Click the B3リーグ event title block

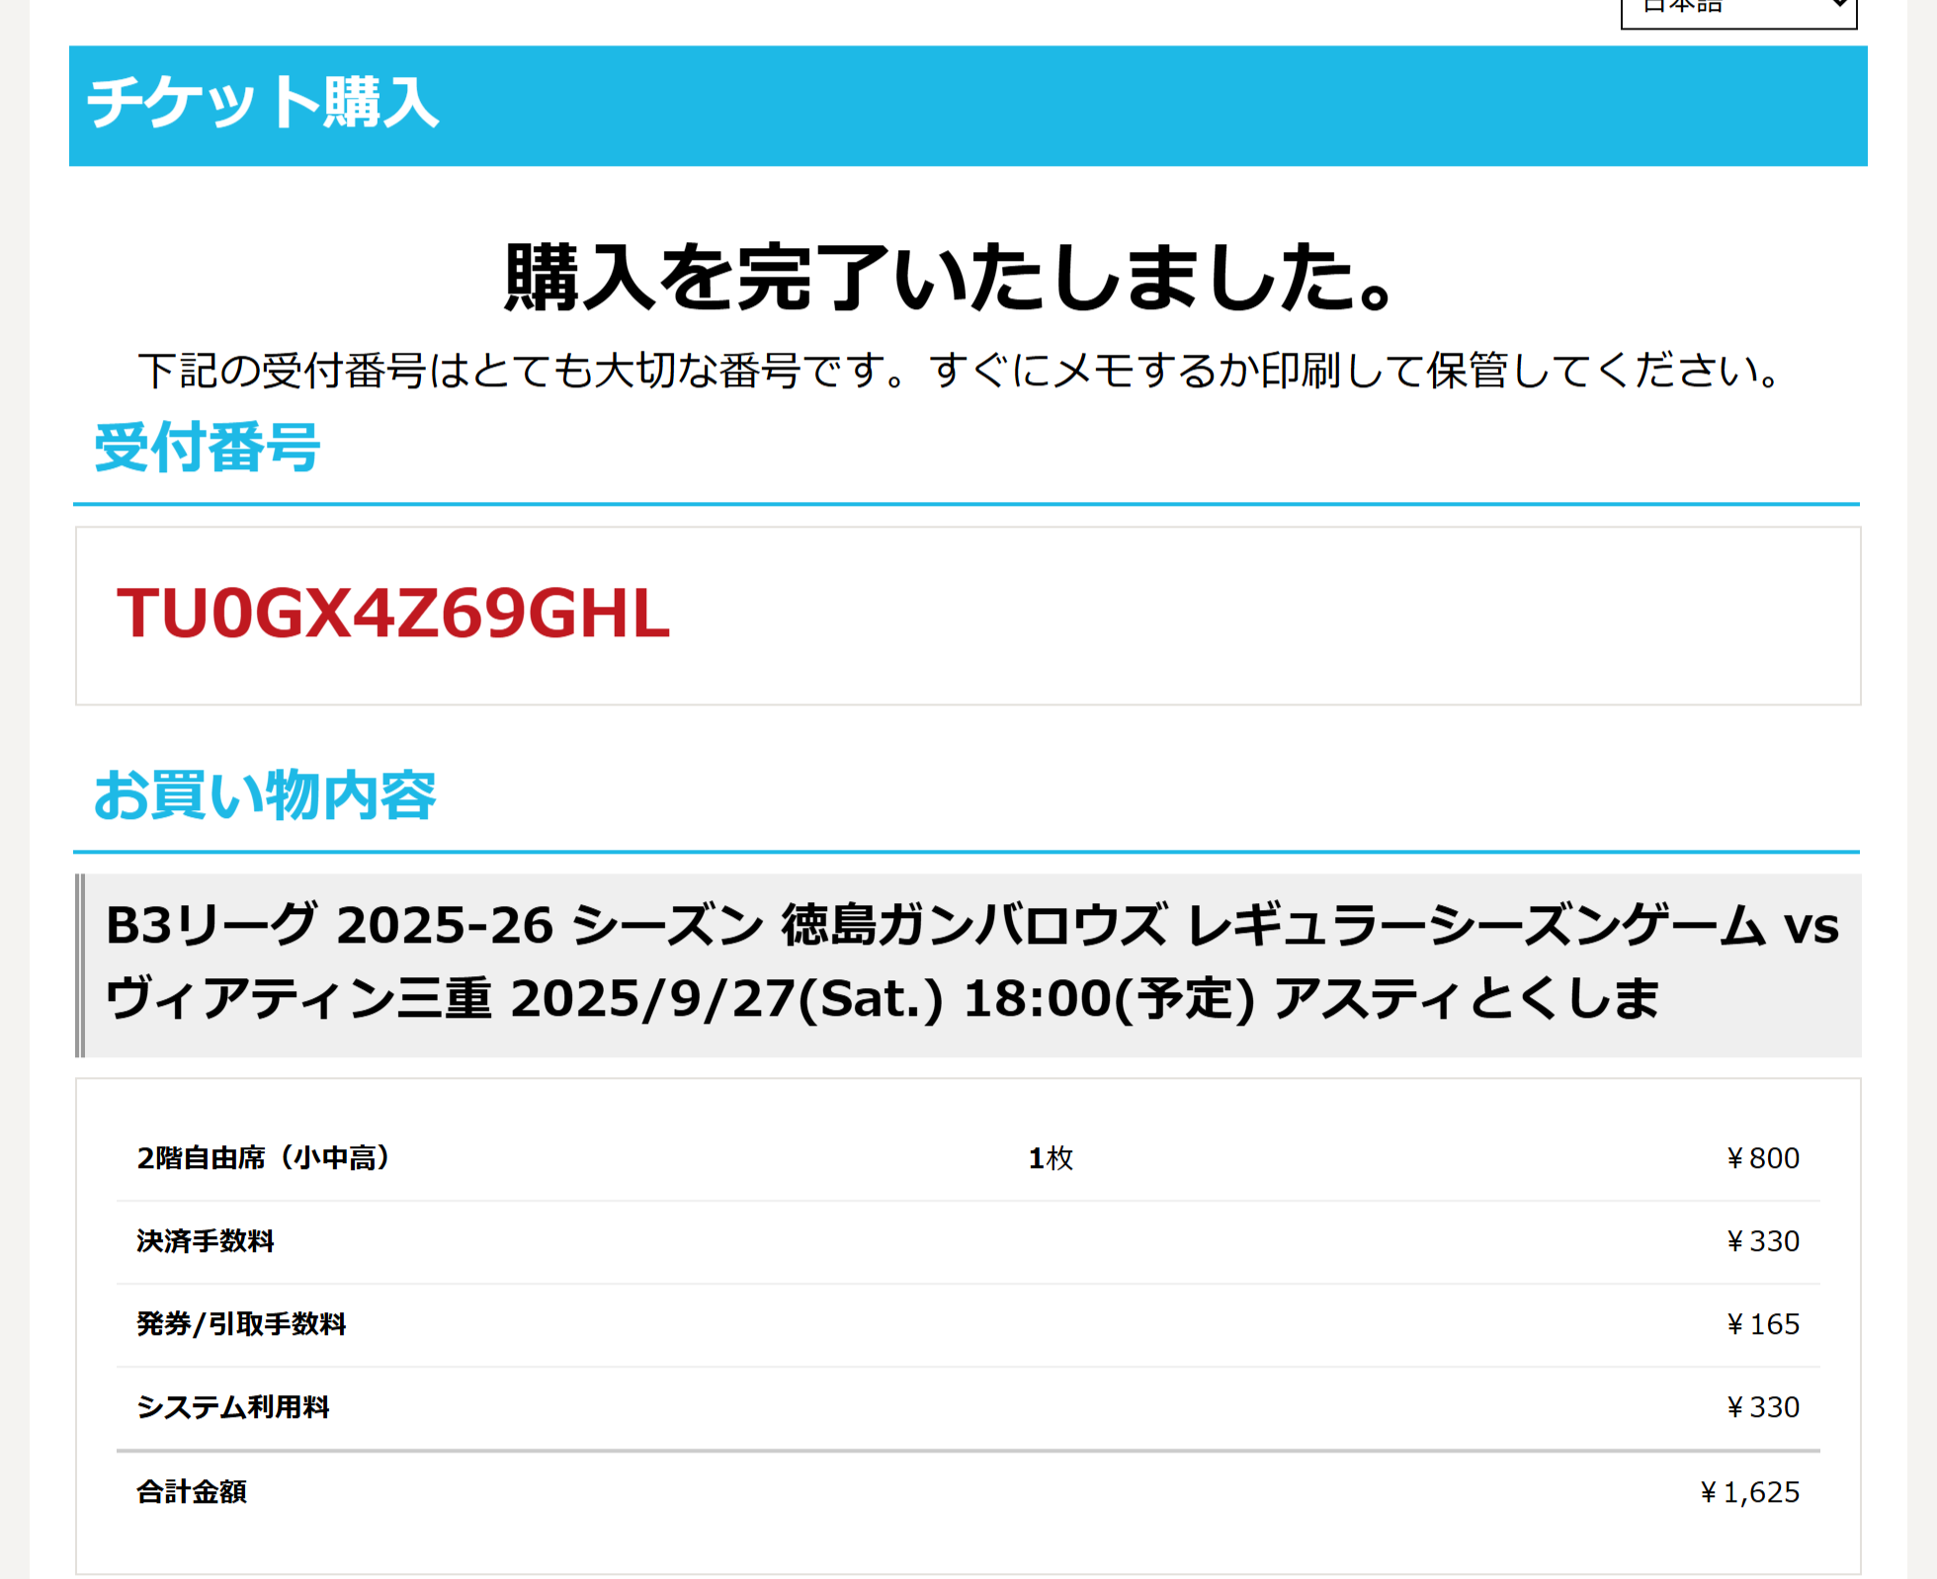click(968, 962)
